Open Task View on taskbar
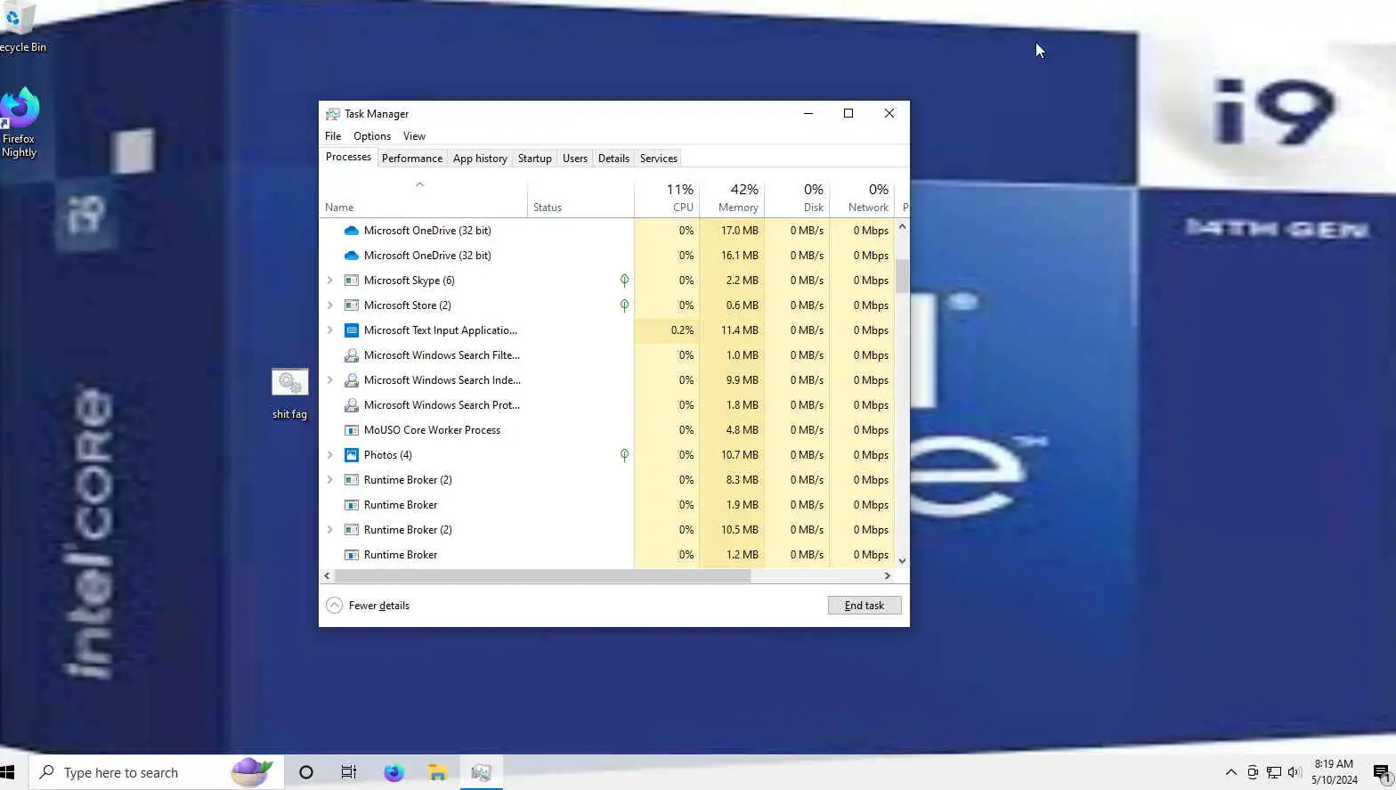 tap(349, 772)
